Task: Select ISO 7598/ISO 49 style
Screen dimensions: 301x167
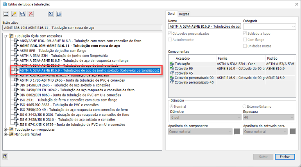Action: pyautogui.click(x=74, y=110)
